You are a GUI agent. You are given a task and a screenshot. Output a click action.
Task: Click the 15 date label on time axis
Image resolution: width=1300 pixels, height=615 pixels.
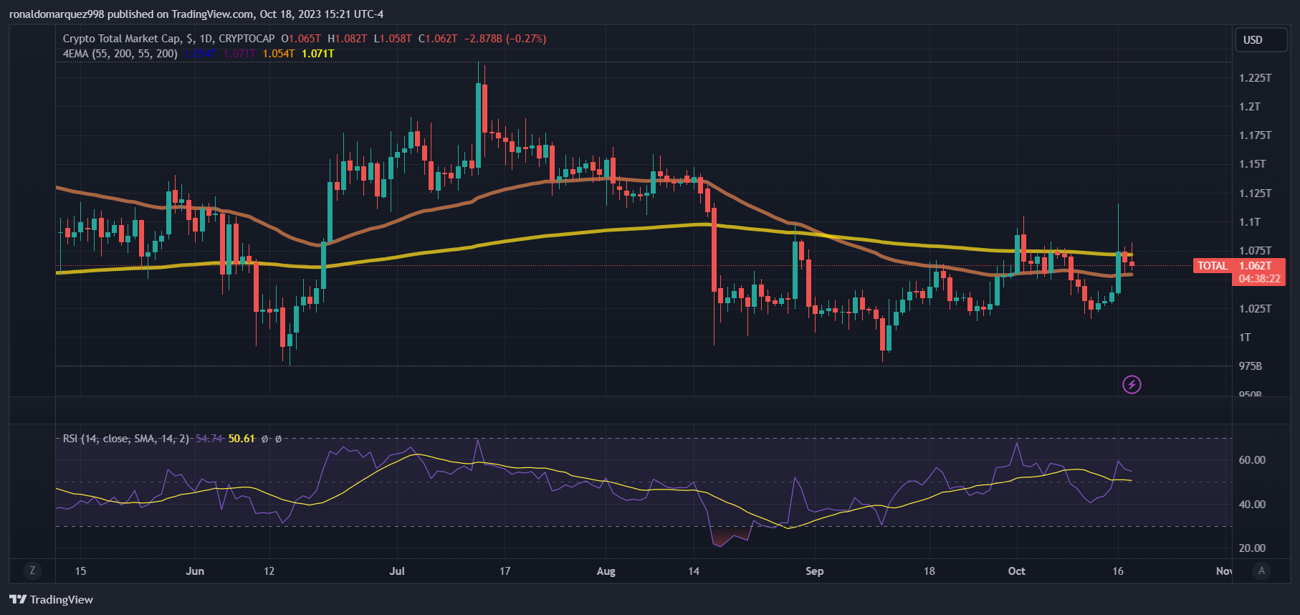[80, 571]
